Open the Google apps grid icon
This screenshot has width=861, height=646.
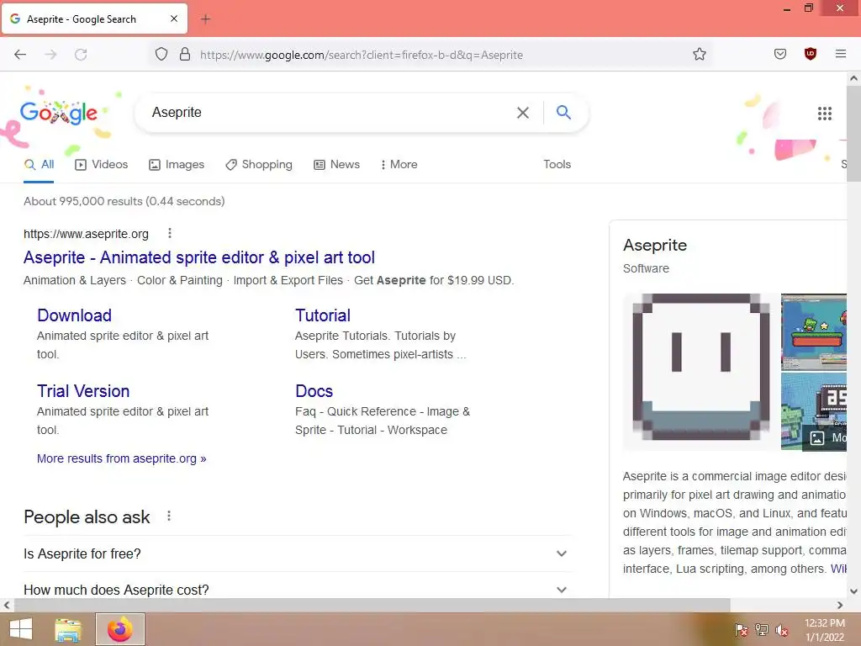pos(824,114)
